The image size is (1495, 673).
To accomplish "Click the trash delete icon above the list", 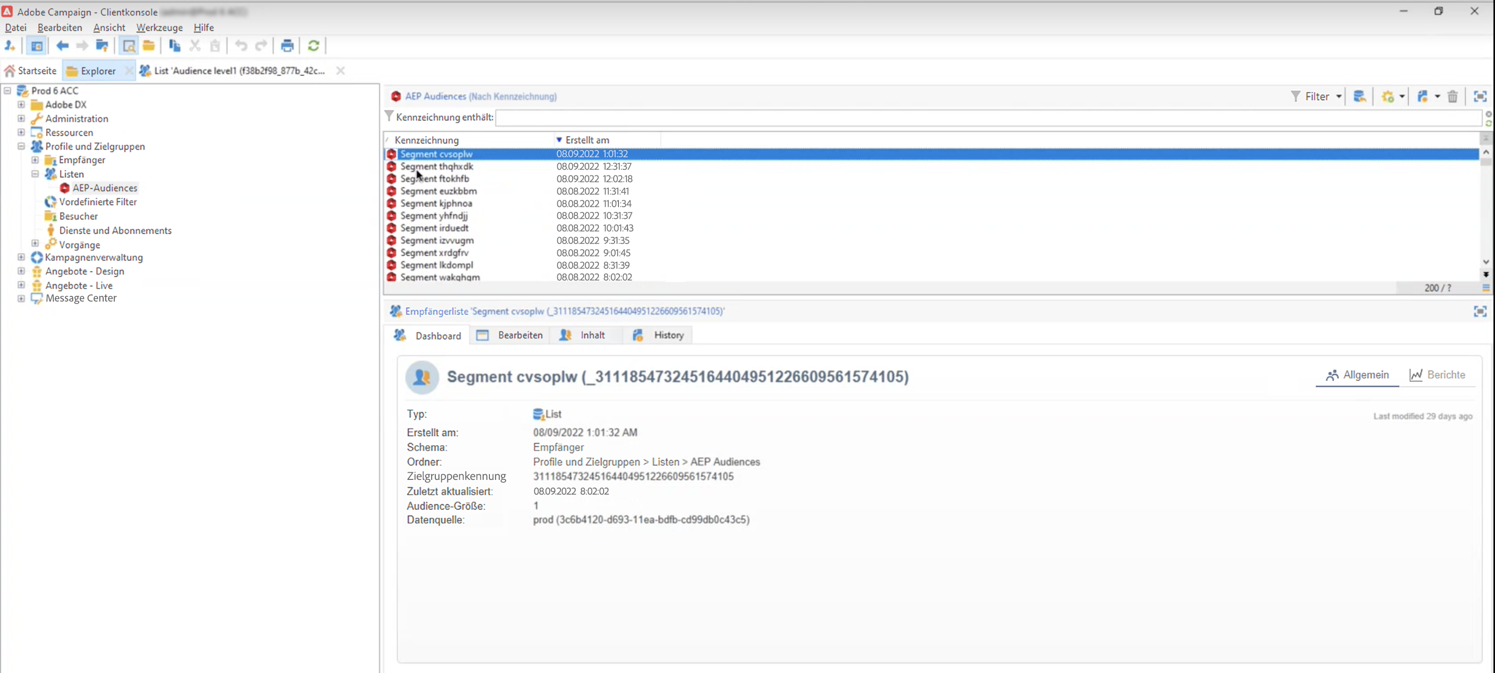I will [x=1452, y=96].
